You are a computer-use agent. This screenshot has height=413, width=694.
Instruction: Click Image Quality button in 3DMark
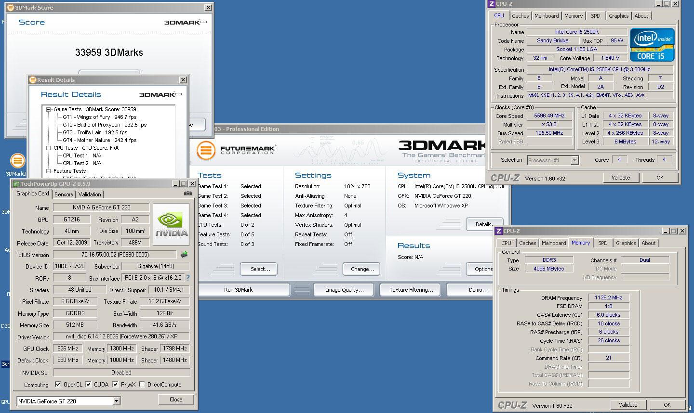[x=345, y=290]
